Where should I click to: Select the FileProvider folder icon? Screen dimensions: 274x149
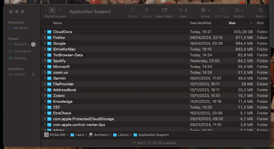[50, 84]
